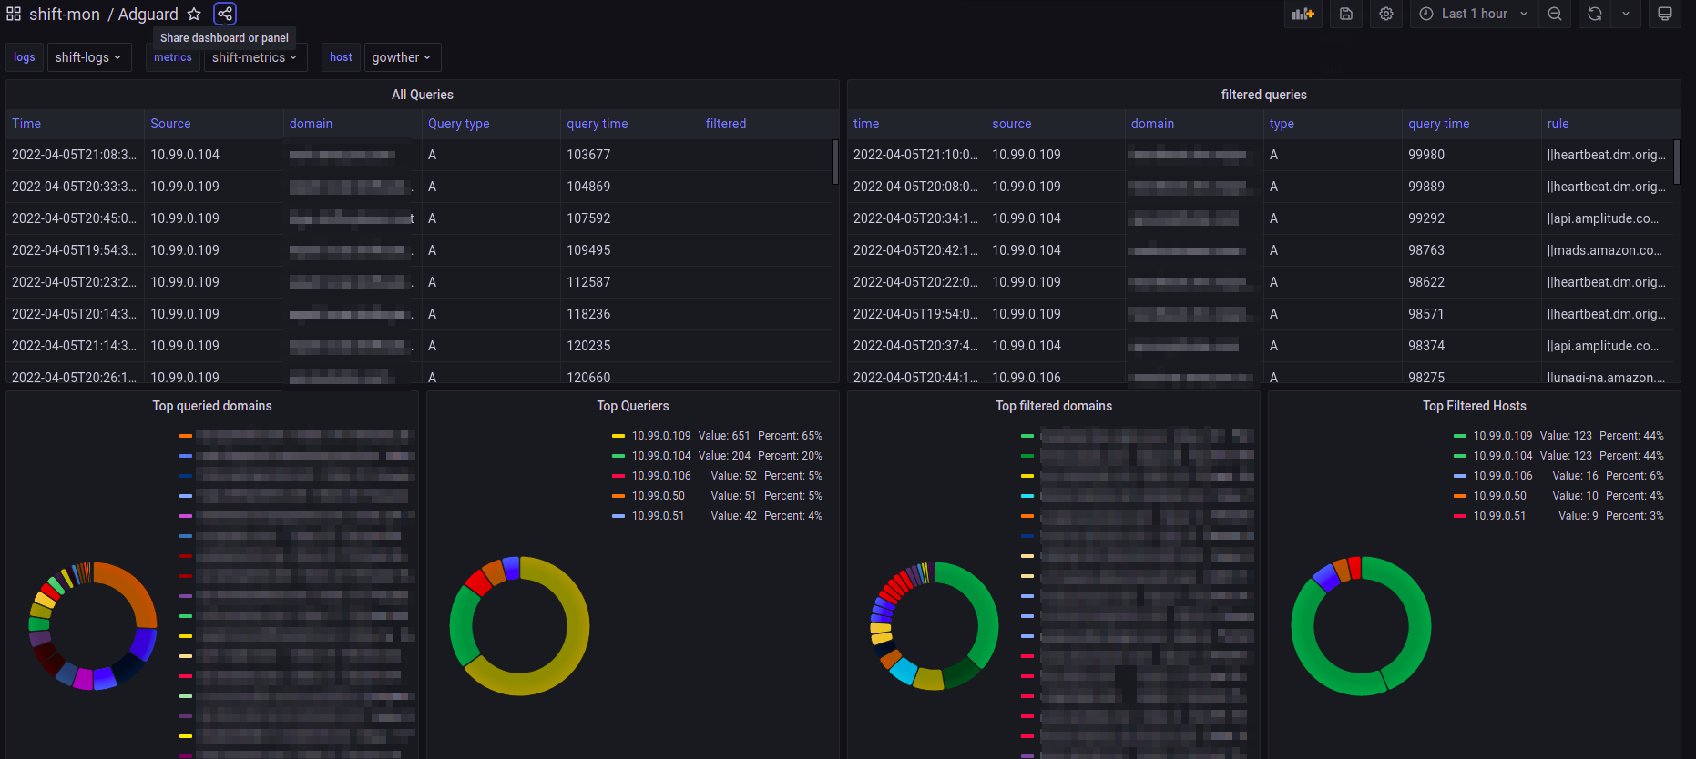Open the dashboards grid menu icon
Screen dimensions: 1696x759
14,14
